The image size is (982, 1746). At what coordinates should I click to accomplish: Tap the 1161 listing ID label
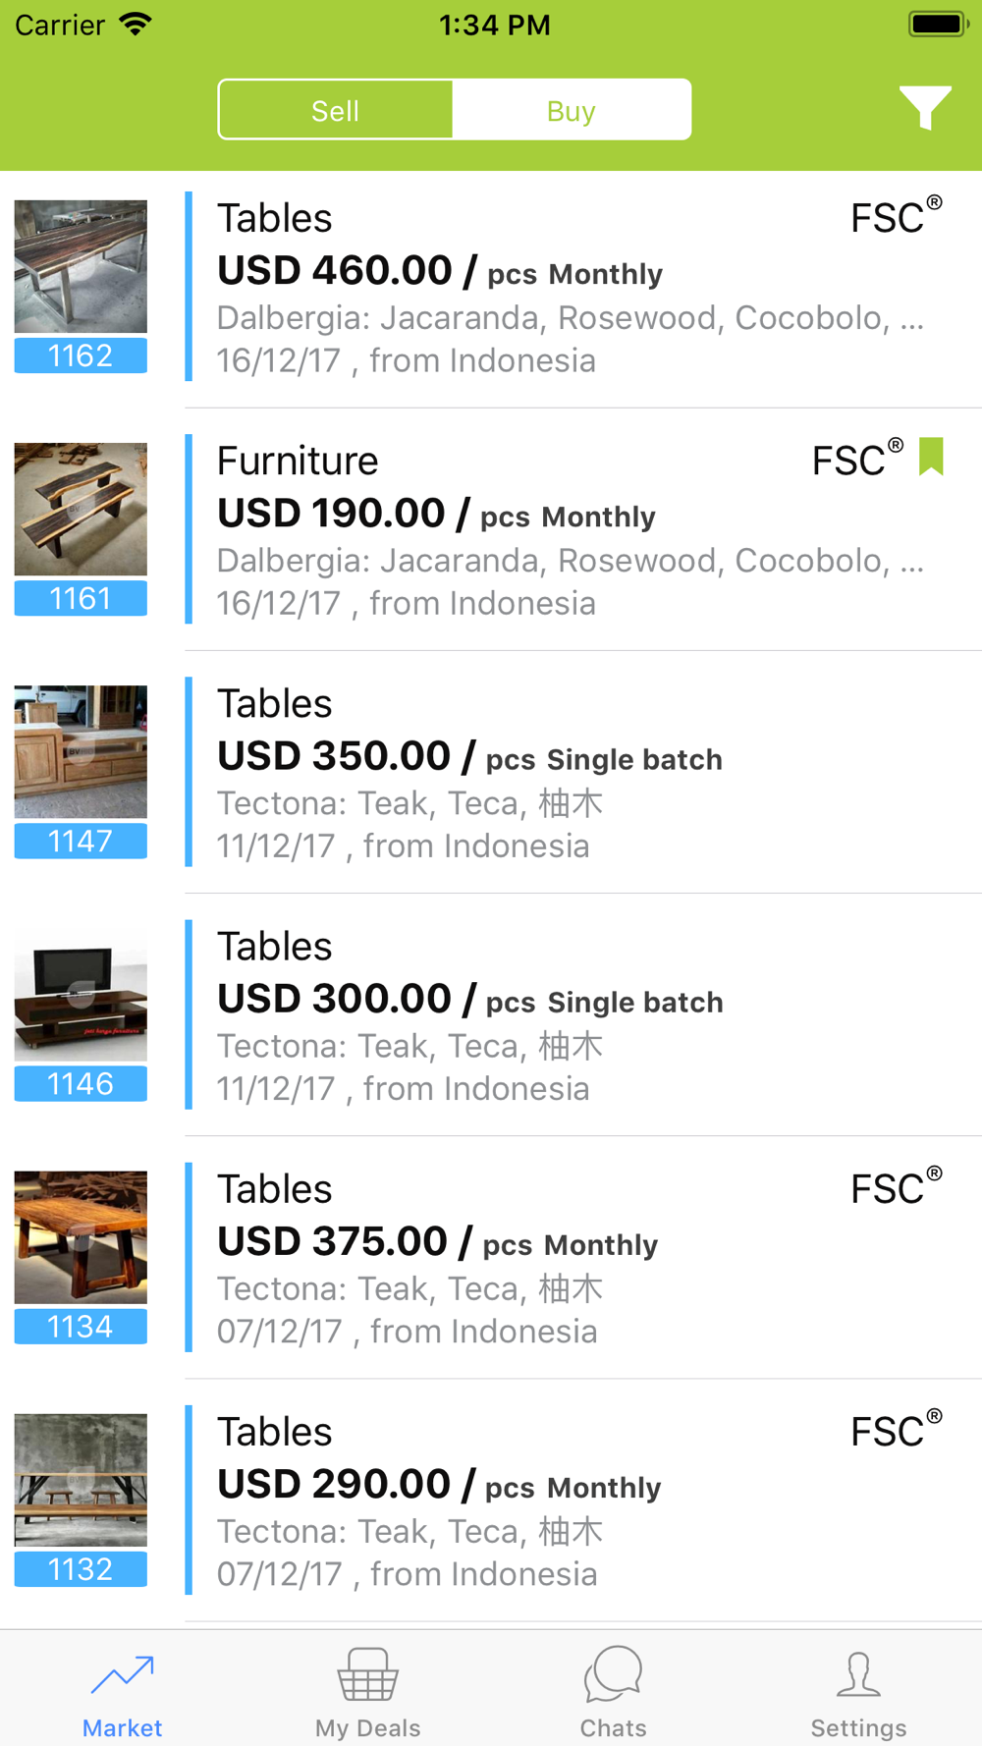(81, 598)
